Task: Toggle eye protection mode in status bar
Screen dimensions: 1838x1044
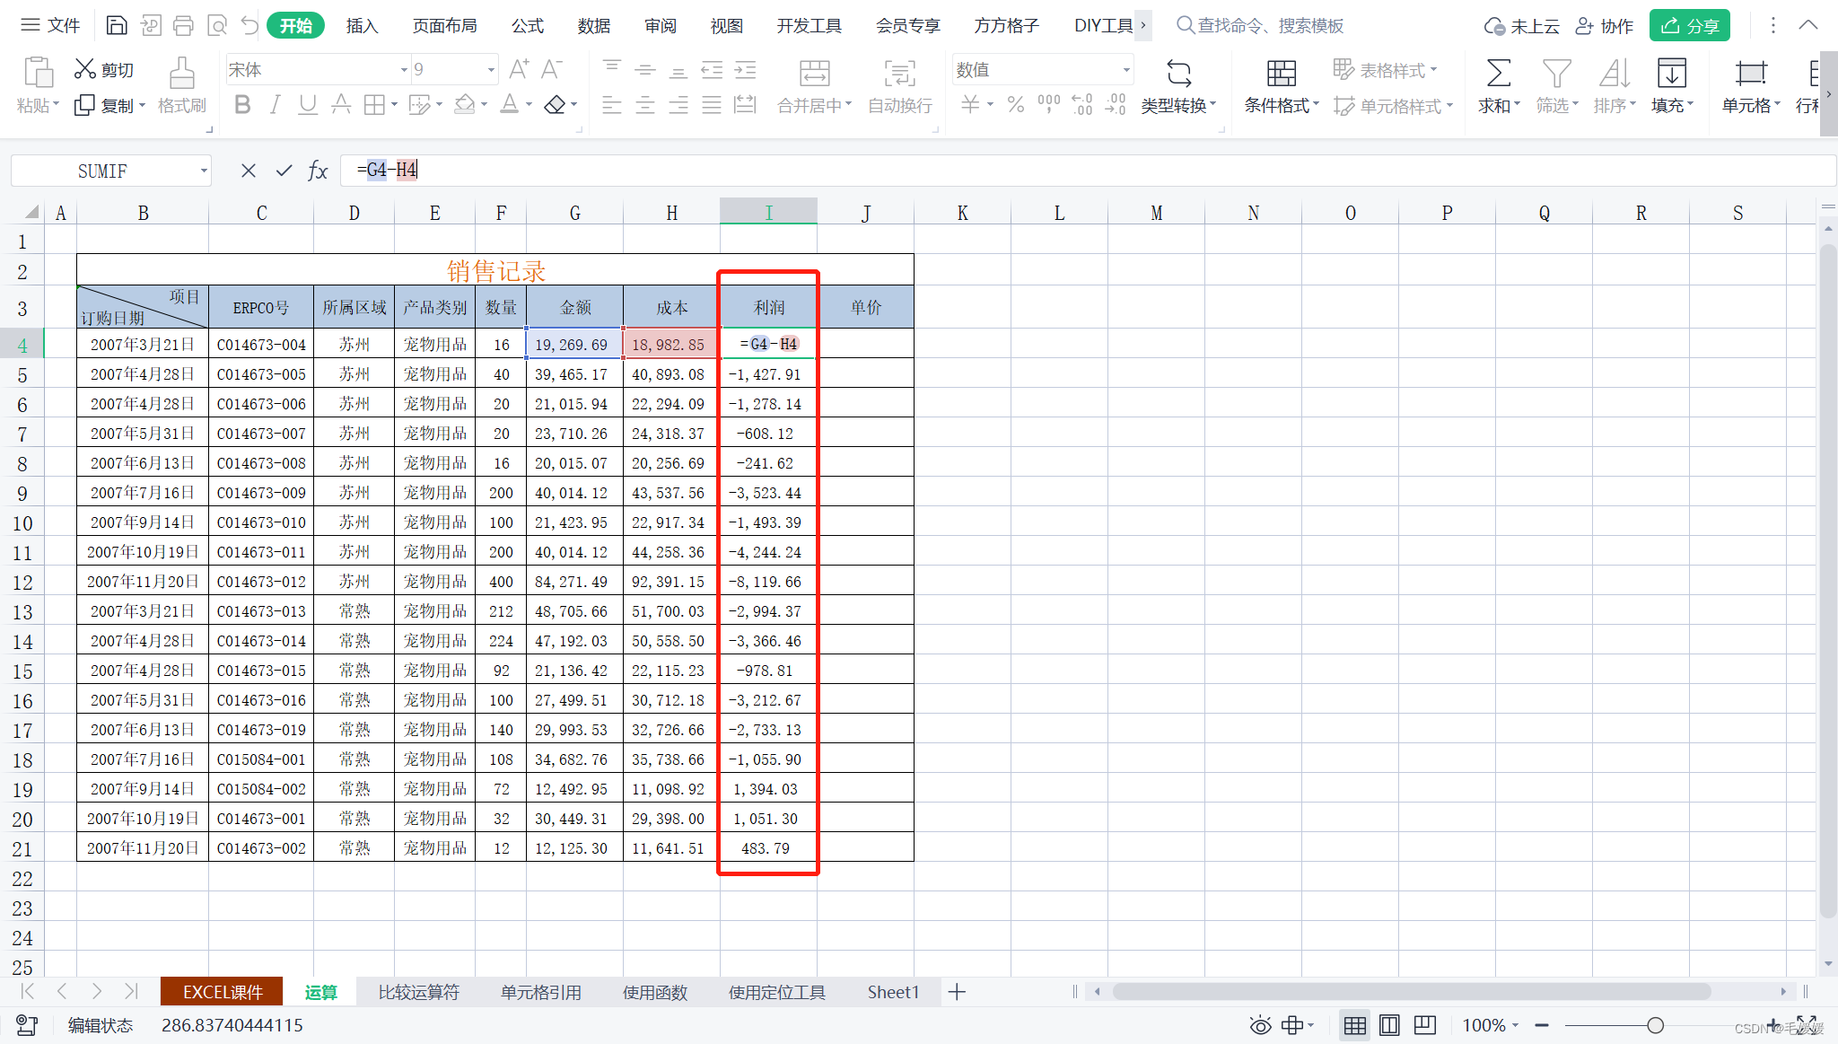Action: (x=1261, y=1025)
